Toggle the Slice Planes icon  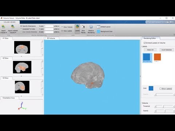(x=83, y=27)
